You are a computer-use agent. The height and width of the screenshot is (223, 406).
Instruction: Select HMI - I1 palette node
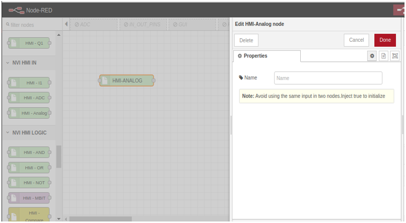[29, 83]
